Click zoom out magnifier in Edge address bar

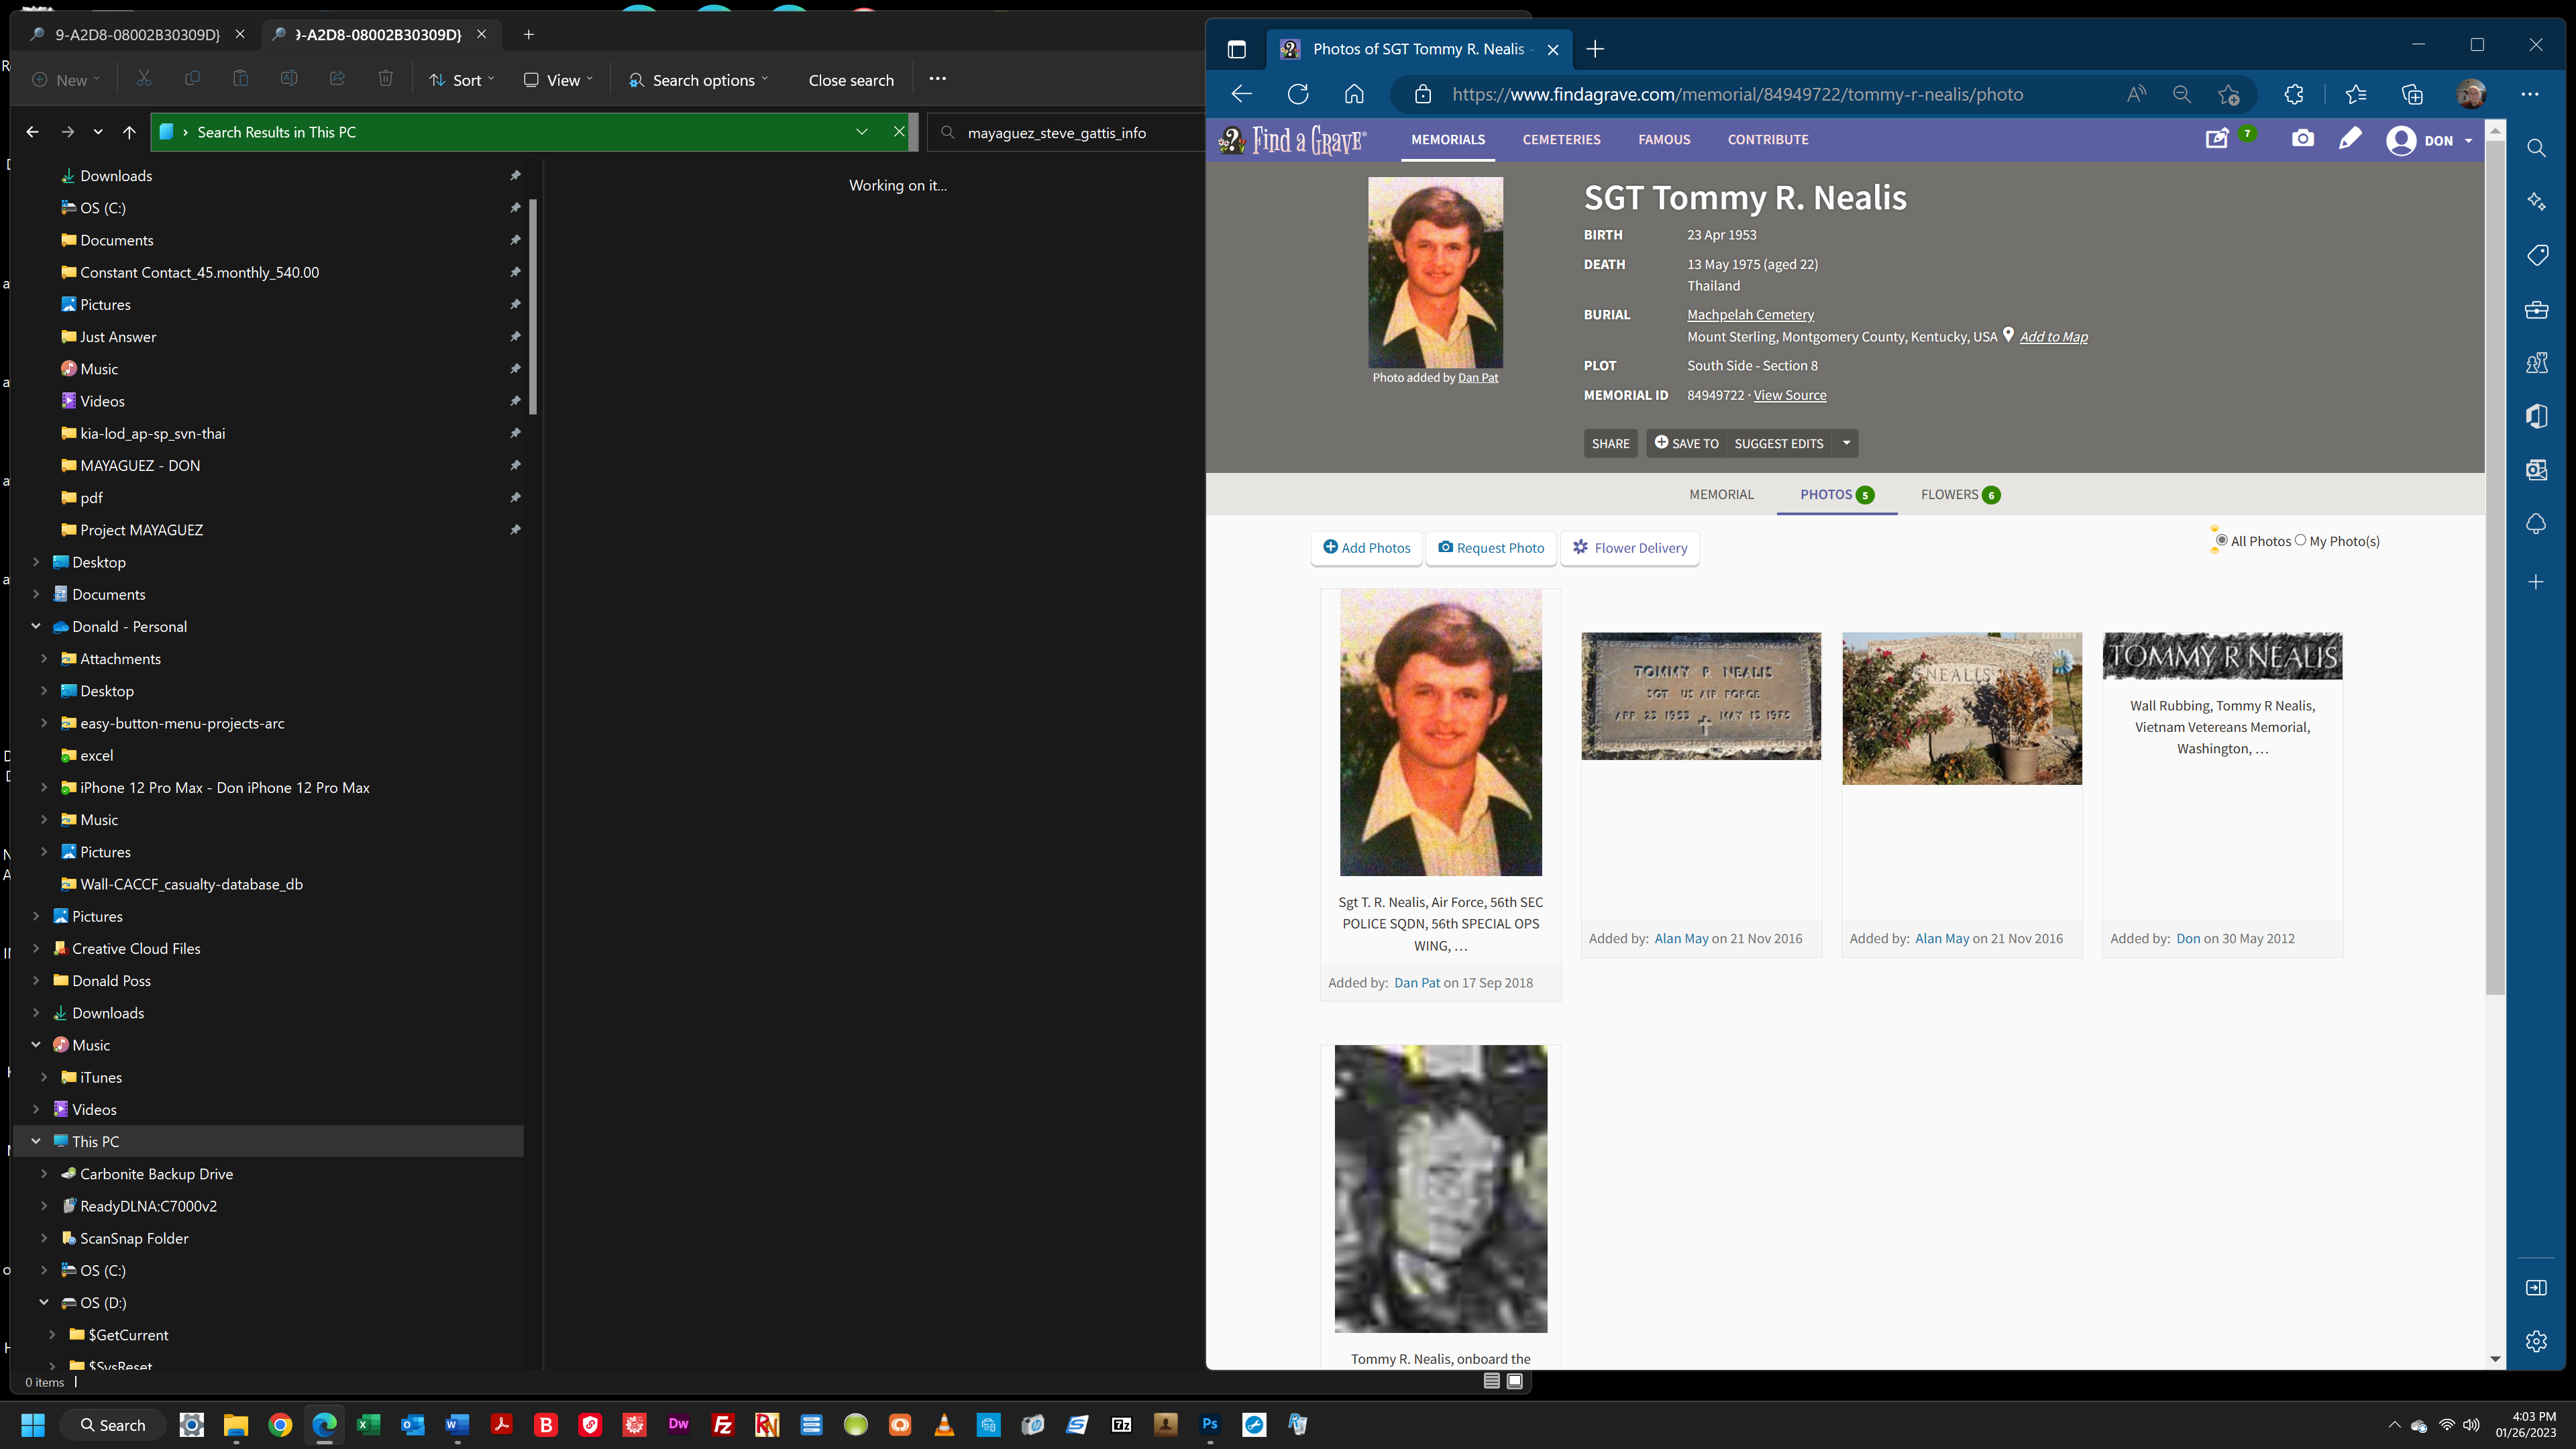pos(2182,94)
